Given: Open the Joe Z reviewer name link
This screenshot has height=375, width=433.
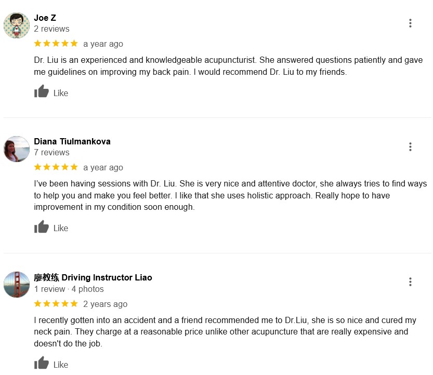Looking at the screenshot, I should coord(45,18).
